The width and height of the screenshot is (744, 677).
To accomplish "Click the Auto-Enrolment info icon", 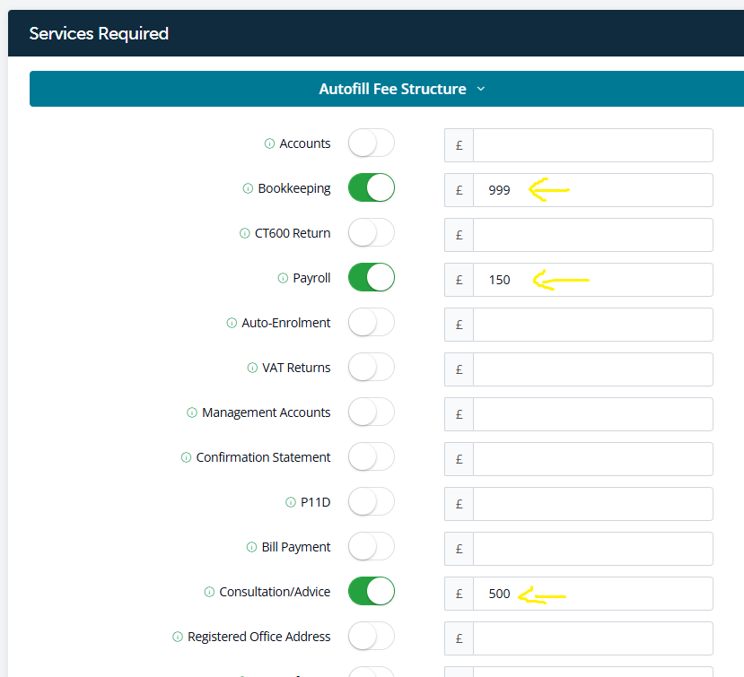I will [x=232, y=323].
